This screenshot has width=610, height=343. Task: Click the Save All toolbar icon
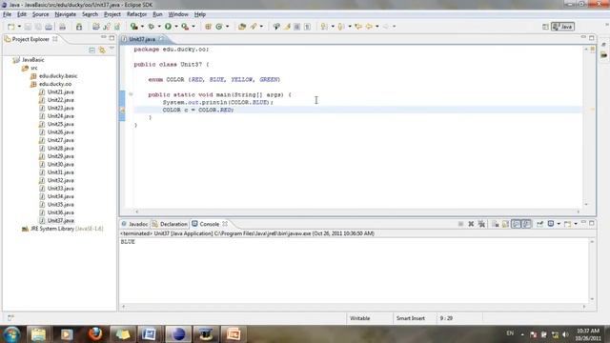(x=38, y=27)
